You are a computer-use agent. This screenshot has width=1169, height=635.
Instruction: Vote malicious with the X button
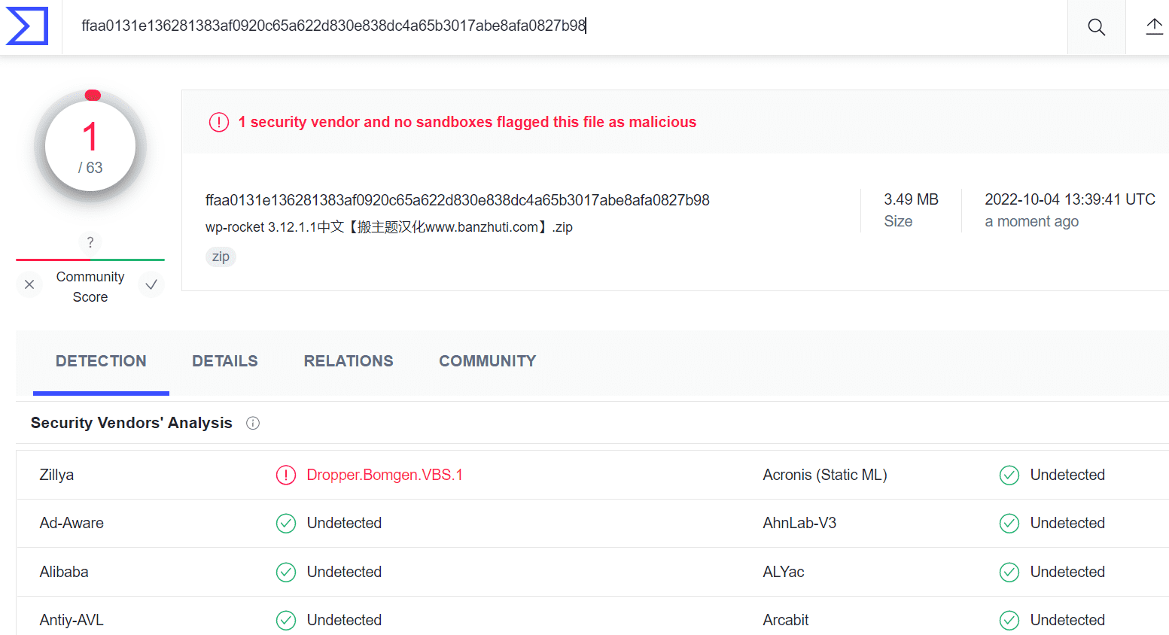tap(29, 284)
